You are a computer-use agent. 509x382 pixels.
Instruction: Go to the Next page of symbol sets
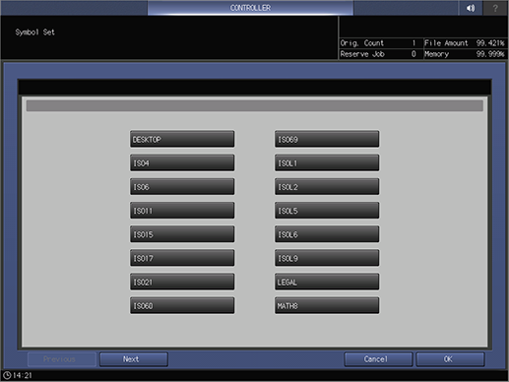(134, 359)
